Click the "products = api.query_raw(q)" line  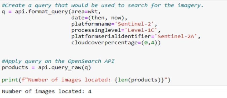point(46,68)
